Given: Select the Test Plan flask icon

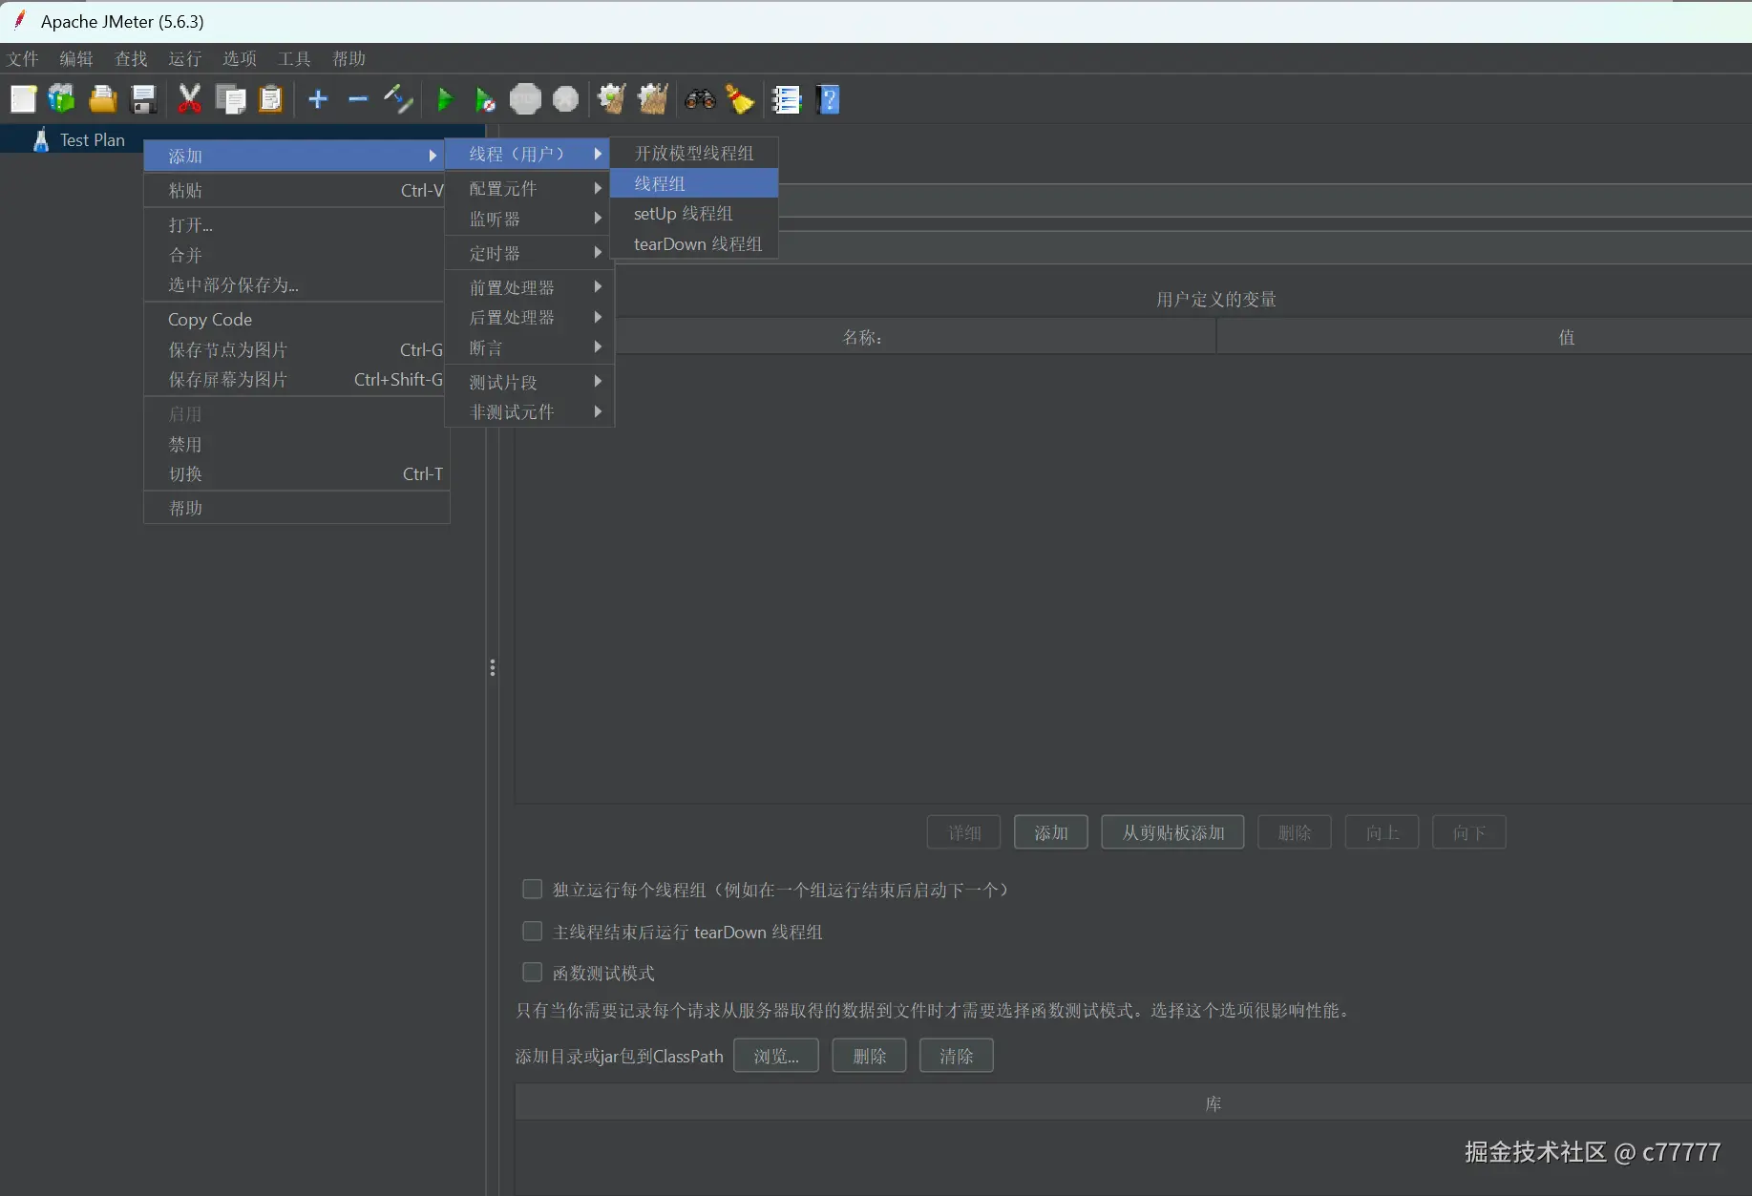Looking at the screenshot, I should pyautogui.click(x=41, y=140).
